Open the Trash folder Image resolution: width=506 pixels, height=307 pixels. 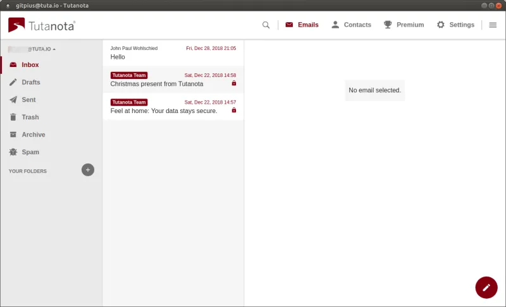30,117
